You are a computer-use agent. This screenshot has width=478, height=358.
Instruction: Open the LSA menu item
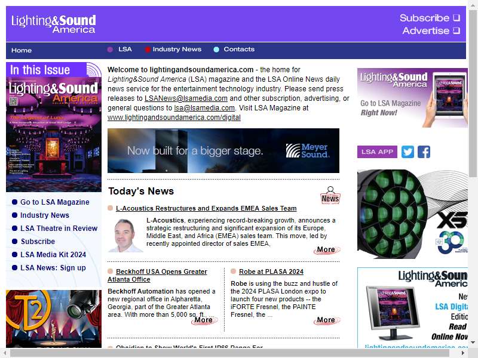tap(125, 50)
